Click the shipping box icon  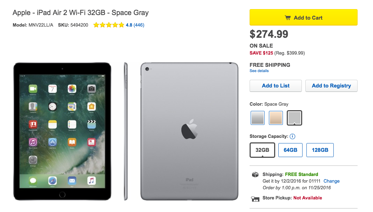(x=255, y=175)
